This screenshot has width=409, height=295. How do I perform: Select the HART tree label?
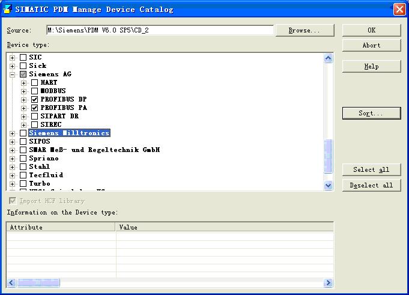click(49, 82)
